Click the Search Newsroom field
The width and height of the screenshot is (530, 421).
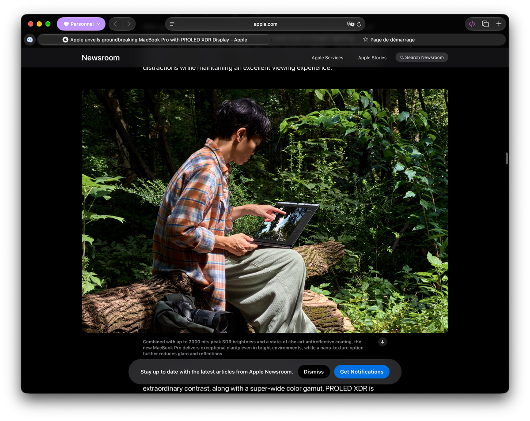(422, 57)
